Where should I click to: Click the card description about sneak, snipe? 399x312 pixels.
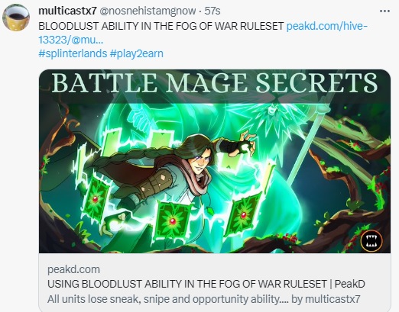pos(204,299)
